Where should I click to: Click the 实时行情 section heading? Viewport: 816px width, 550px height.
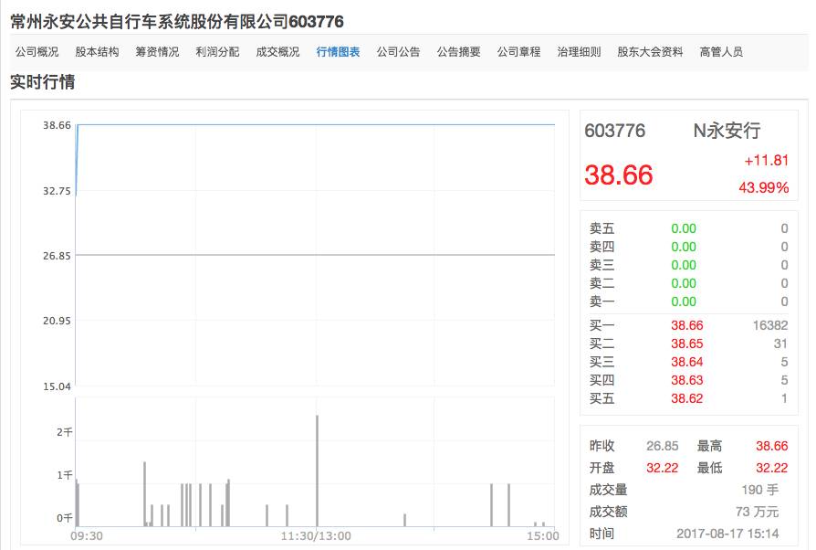[x=43, y=82]
